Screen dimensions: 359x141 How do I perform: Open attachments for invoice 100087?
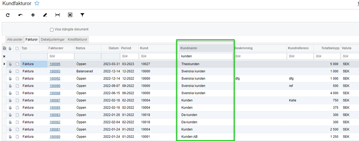click(10, 100)
